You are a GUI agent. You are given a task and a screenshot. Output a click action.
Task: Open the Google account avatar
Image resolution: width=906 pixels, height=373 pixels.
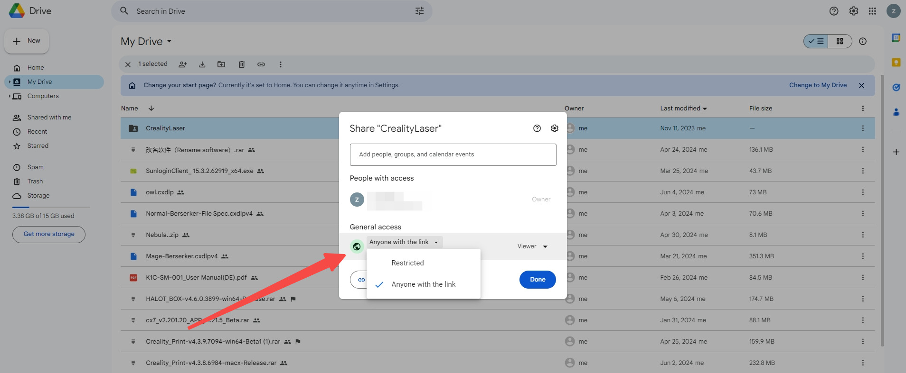[x=893, y=11]
